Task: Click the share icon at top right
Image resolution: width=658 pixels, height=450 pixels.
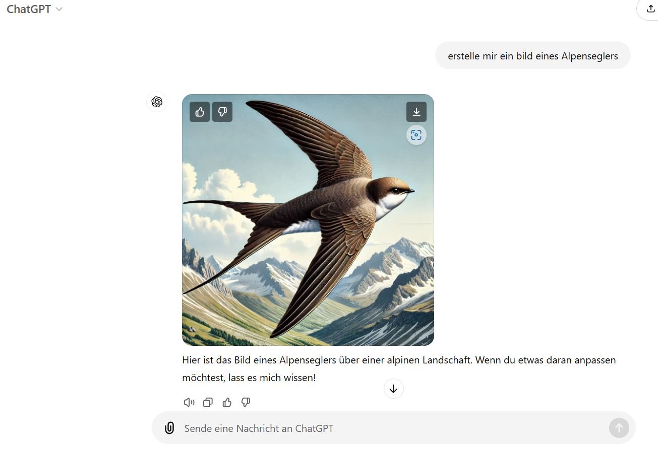Action: [x=650, y=9]
